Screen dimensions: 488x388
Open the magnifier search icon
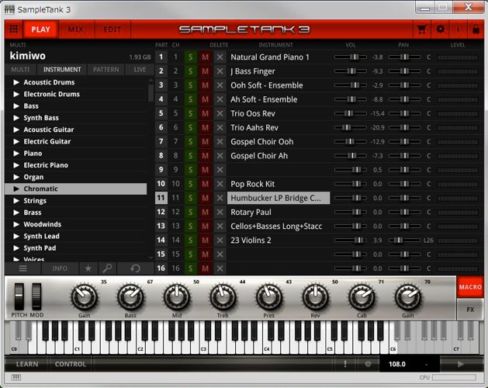coord(107,268)
